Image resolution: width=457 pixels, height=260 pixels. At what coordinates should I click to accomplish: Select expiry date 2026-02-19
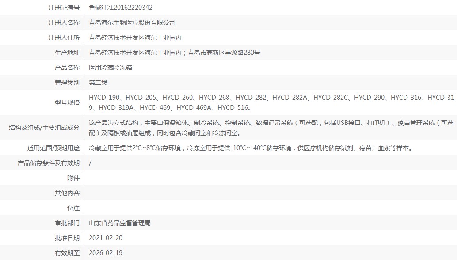pyautogui.click(x=106, y=253)
